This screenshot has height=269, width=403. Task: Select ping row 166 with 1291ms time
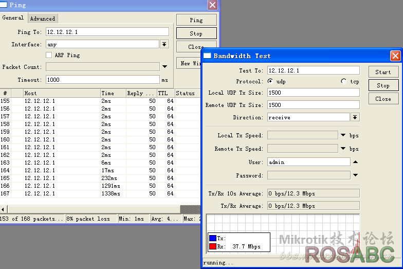[100, 186]
